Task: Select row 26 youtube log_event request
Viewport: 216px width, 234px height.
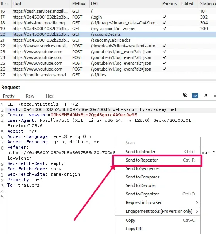Action: (x=108, y=69)
